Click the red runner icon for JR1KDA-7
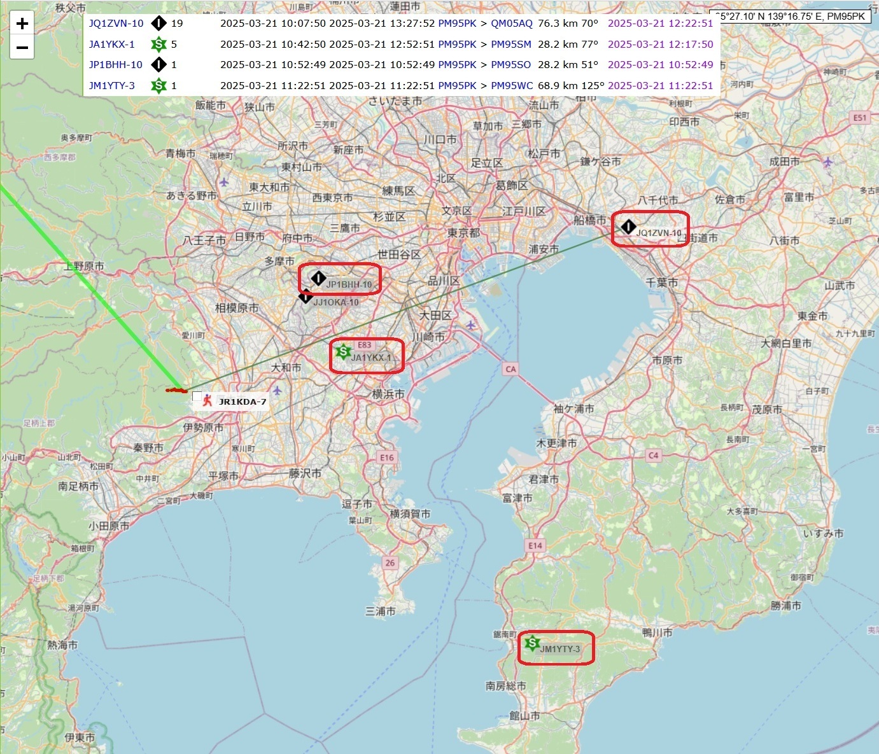This screenshot has height=754, width=879. tap(207, 400)
